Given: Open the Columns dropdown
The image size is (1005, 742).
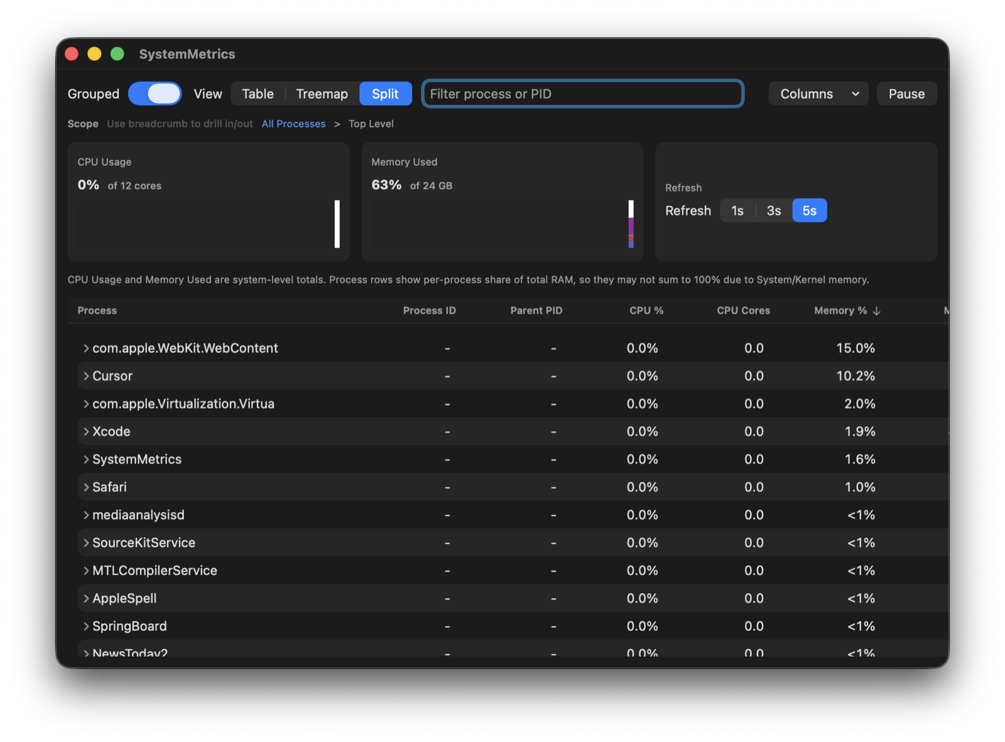Looking at the screenshot, I should (818, 94).
